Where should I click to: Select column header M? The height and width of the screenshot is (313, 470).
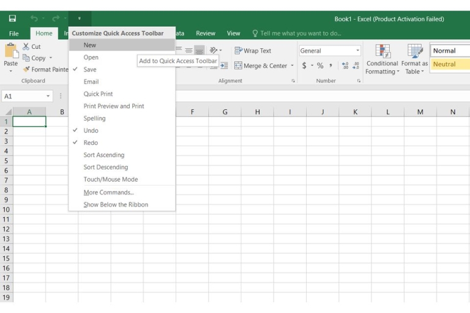tap(420, 112)
